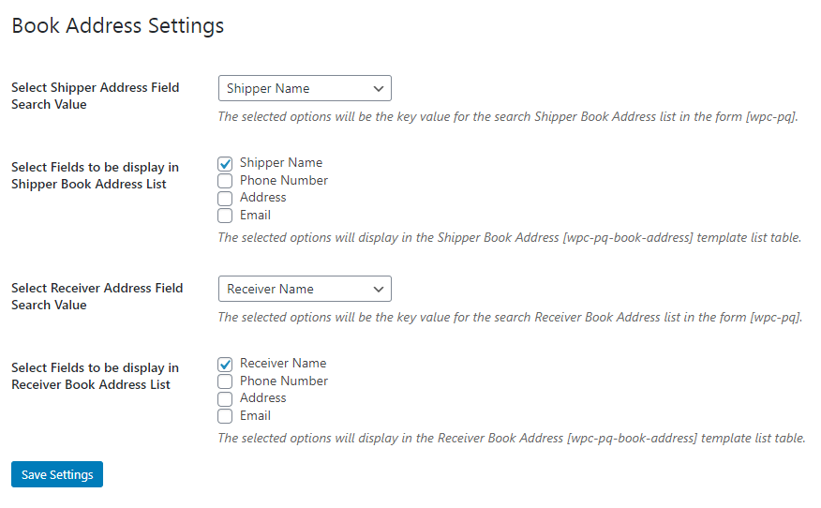821x508 pixels.
Task: Enable Phone Number for Receiver Book Address list
Action: [x=225, y=381]
